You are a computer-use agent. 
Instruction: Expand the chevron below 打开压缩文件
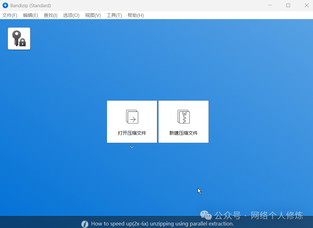(x=132, y=147)
